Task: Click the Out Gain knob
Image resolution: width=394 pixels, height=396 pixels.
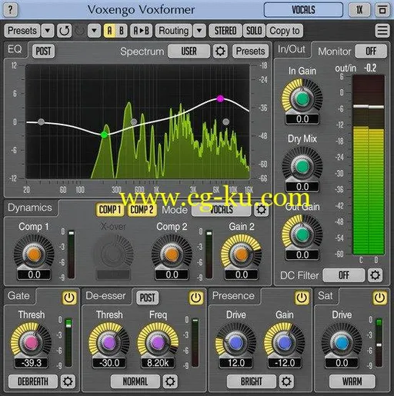Action: click(x=302, y=235)
